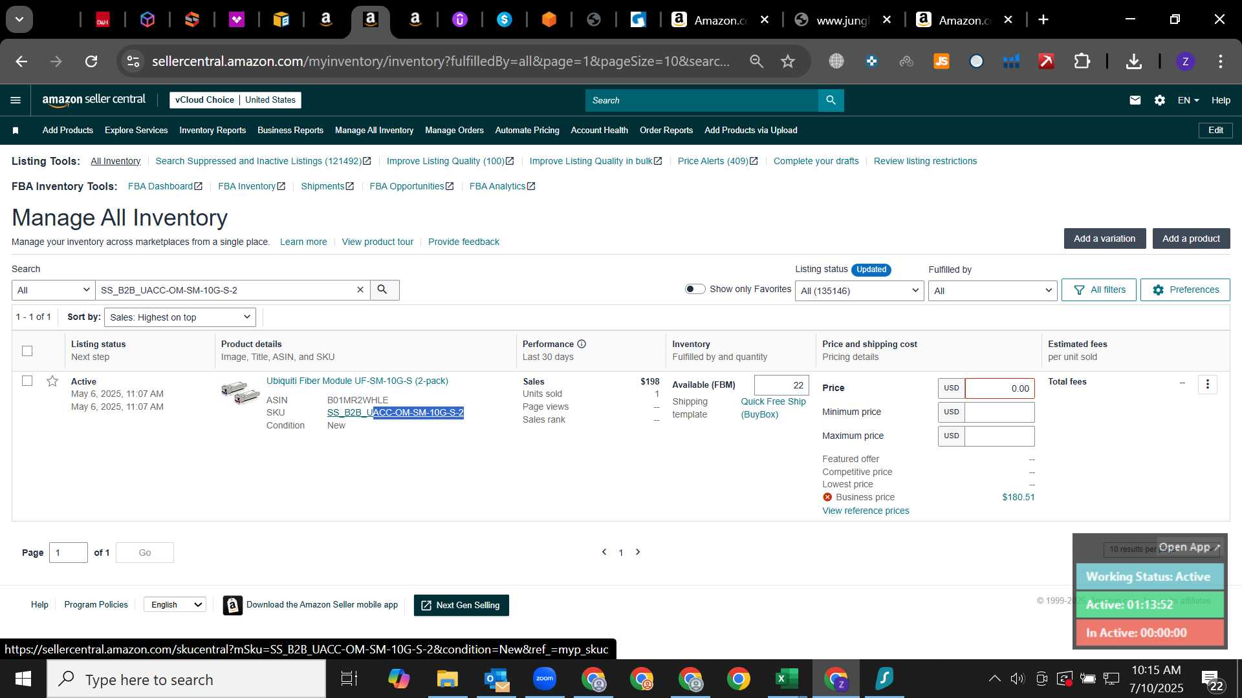Toggle Show only Favorites switch
Viewport: 1242px width, 698px height.
[x=695, y=289]
